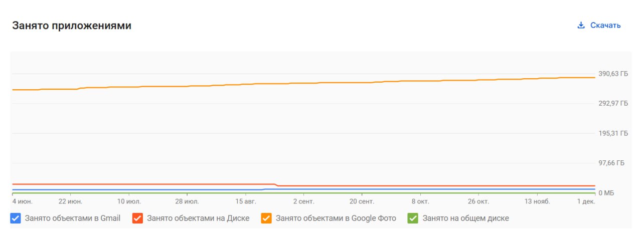The height and width of the screenshot is (235, 642).
Task: Disable the orange Google Фото checkbox
Action: [267, 218]
